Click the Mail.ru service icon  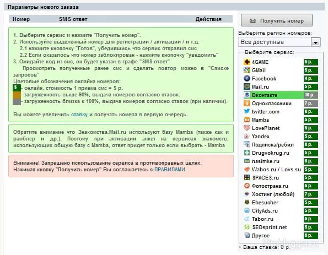(x=247, y=86)
